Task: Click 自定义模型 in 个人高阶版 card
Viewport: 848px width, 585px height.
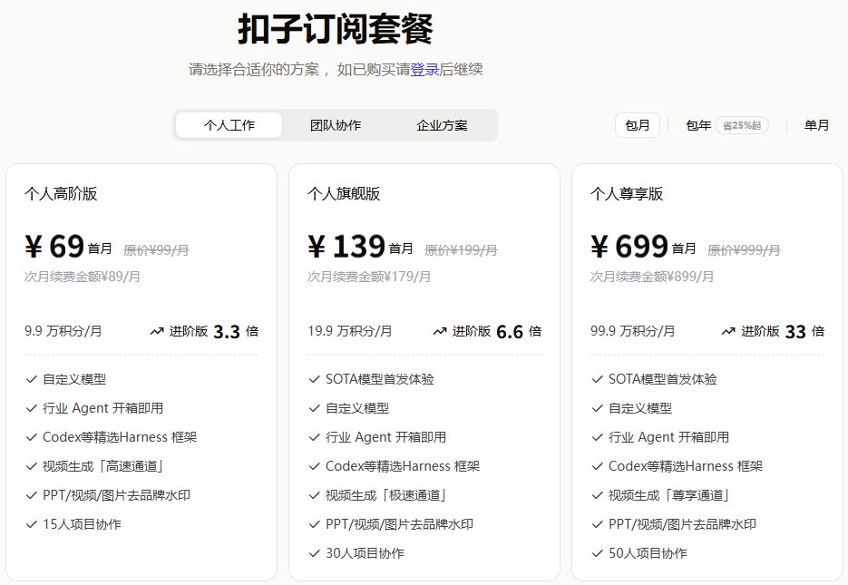Action: [x=74, y=379]
